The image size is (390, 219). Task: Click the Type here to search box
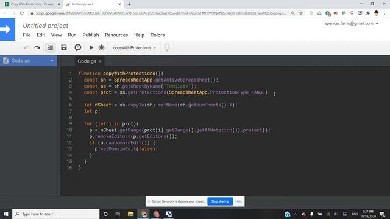(x=55, y=214)
